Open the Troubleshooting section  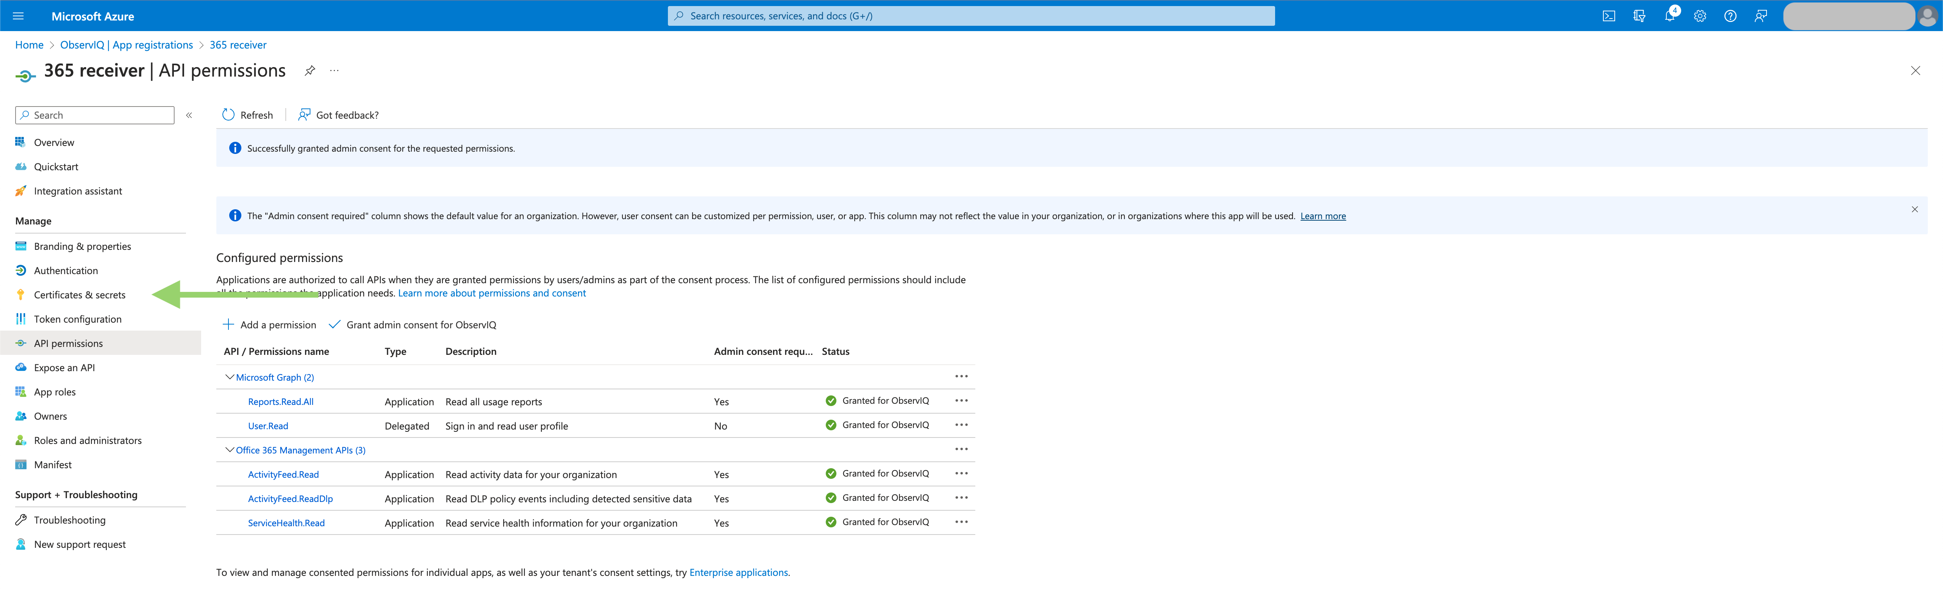point(70,520)
